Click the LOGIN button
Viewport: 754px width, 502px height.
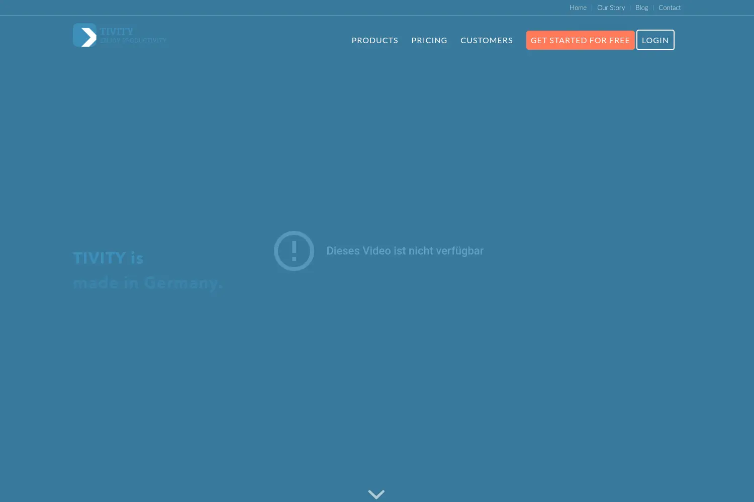pos(655,40)
